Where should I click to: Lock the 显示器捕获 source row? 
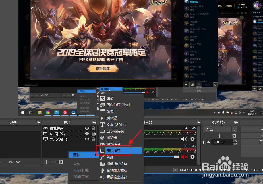tap(94, 139)
